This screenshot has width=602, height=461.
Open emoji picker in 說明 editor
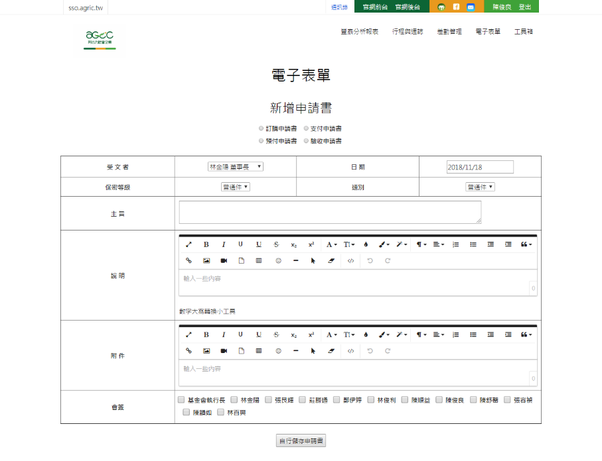click(x=278, y=260)
